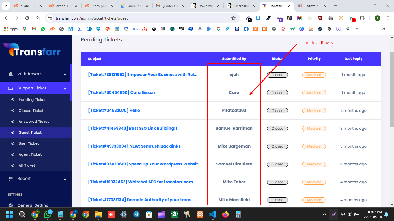Switch to the Discussion browser tab
Screen dimensions: 394x221
coord(241,6)
